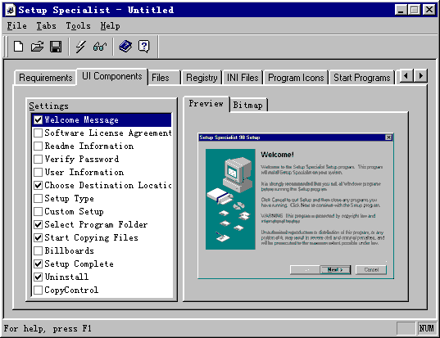
Task: Select the UI Components tab
Action: (112, 76)
